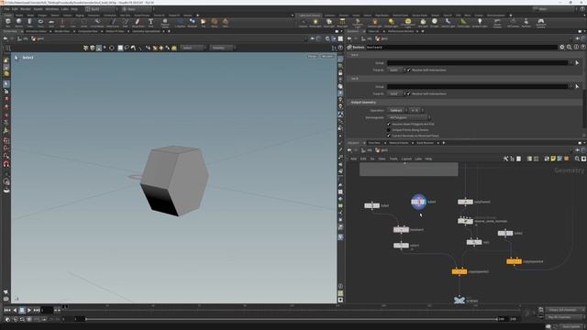Open parameter pane gear settings
The width and height of the screenshot is (587, 330).
point(562,47)
